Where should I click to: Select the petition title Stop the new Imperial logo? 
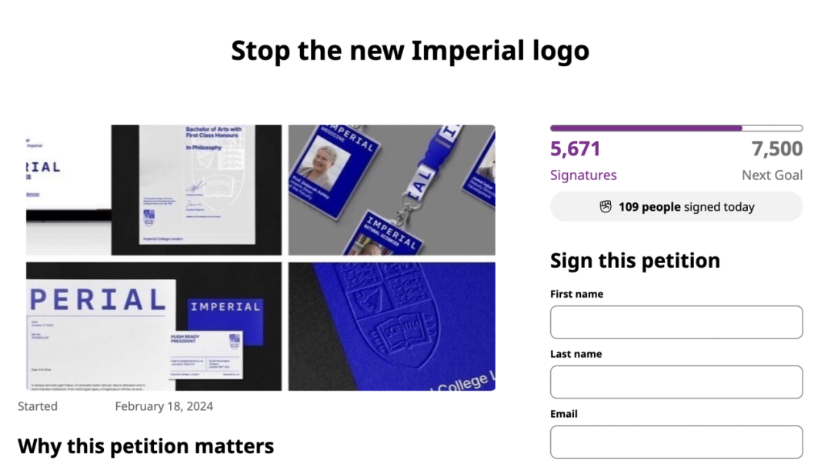[x=410, y=51]
